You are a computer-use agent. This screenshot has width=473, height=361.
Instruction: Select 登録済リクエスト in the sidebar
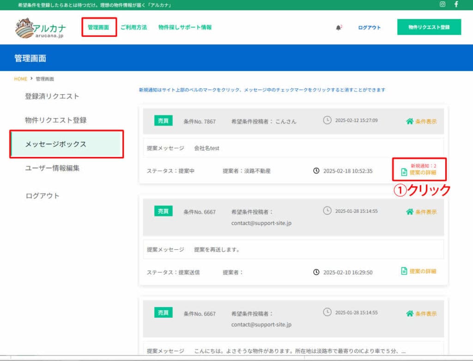(52, 96)
